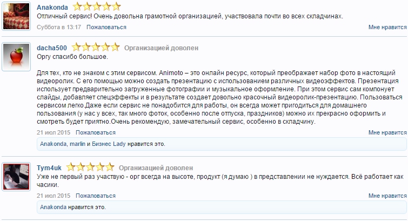Image resolution: width=408 pixels, height=221 pixels.
Task: Click the Суббота в 13:17 timestamp
Action: coord(59,26)
